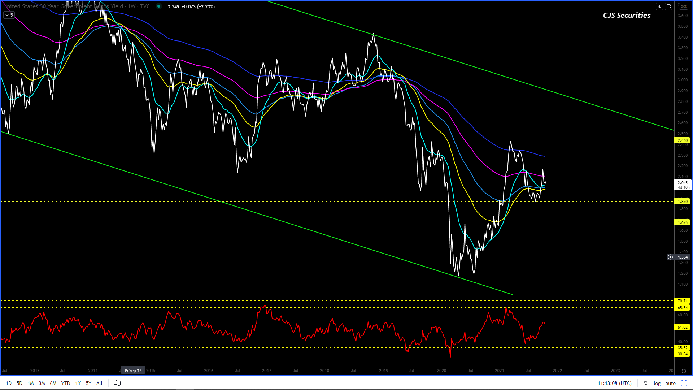The height and width of the screenshot is (390, 693).
Task: Click the go-to-date calendar icon
Action: [117, 383]
